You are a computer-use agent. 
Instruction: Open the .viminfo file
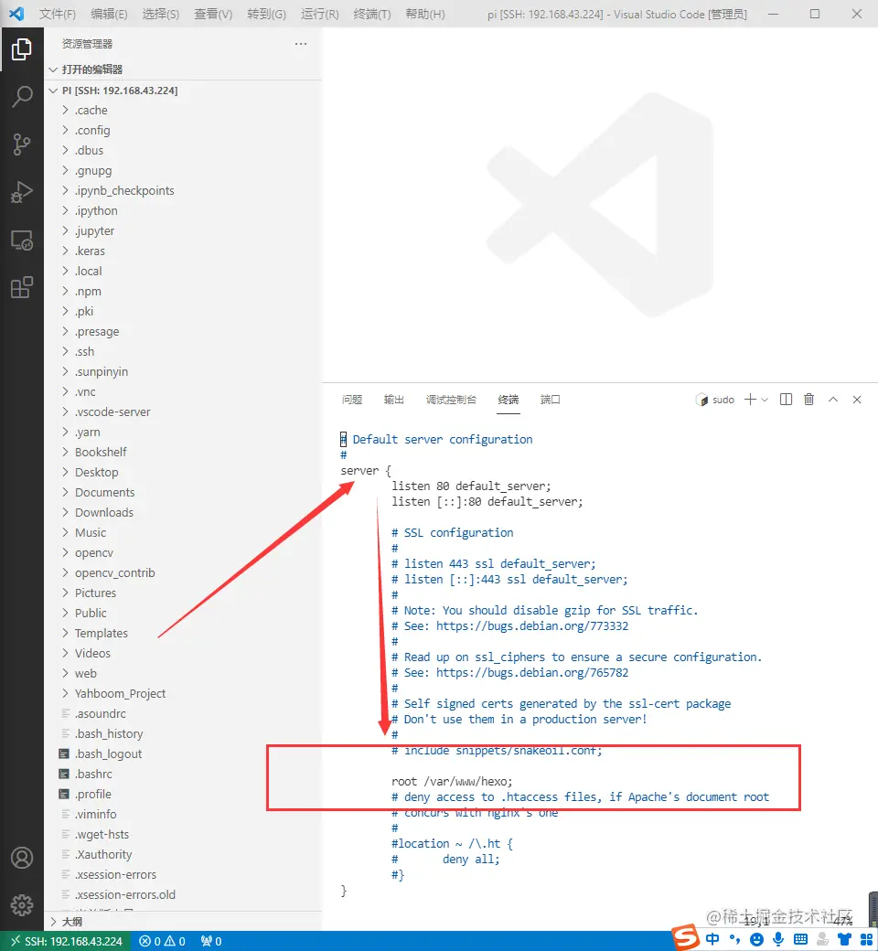tap(183, 814)
